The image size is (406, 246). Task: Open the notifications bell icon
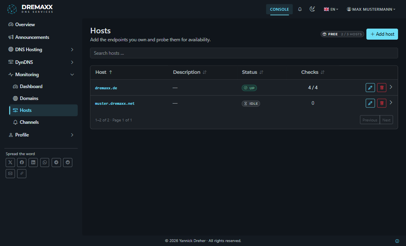[x=300, y=9]
